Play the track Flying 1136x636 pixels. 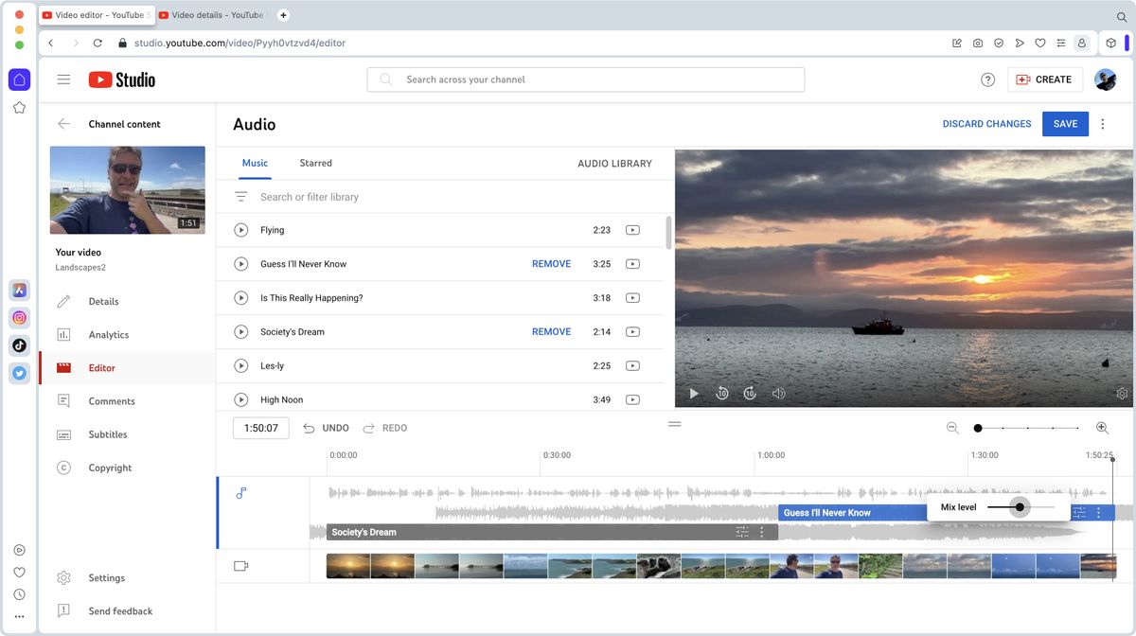(240, 229)
